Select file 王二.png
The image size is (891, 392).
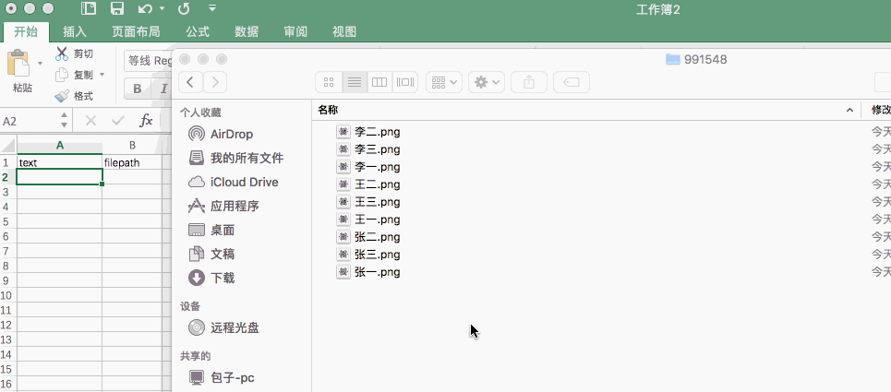pos(368,184)
